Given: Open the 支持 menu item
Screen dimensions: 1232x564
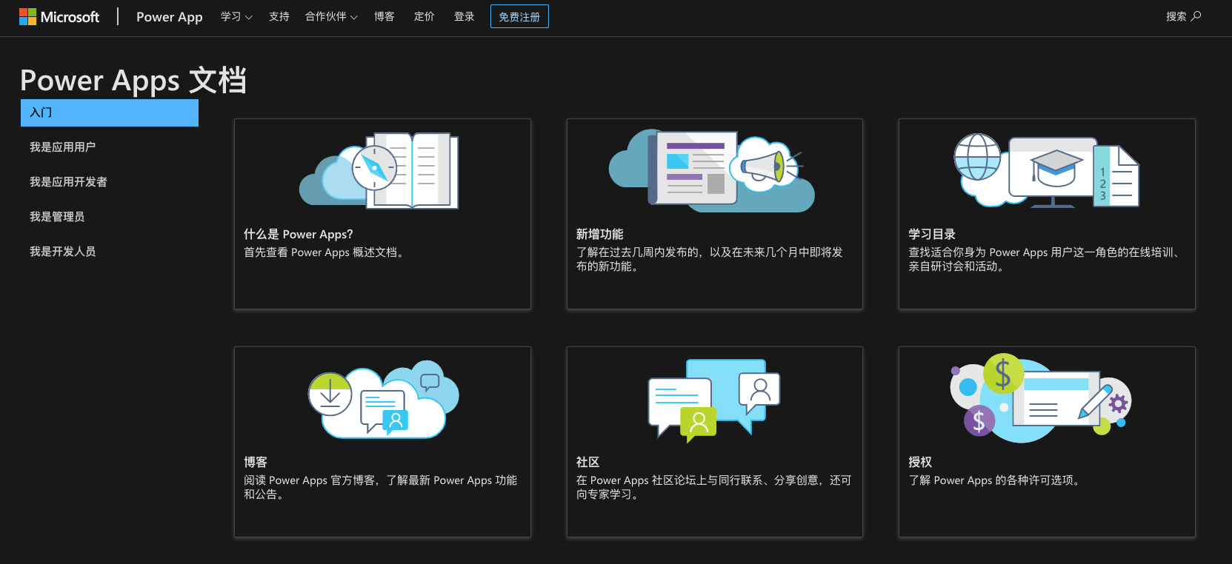Looking at the screenshot, I should click(x=279, y=16).
